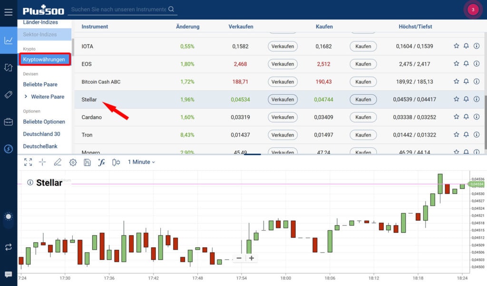Save the chart layout using the save icon
487x286 pixels.
click(x=88, y=162)
